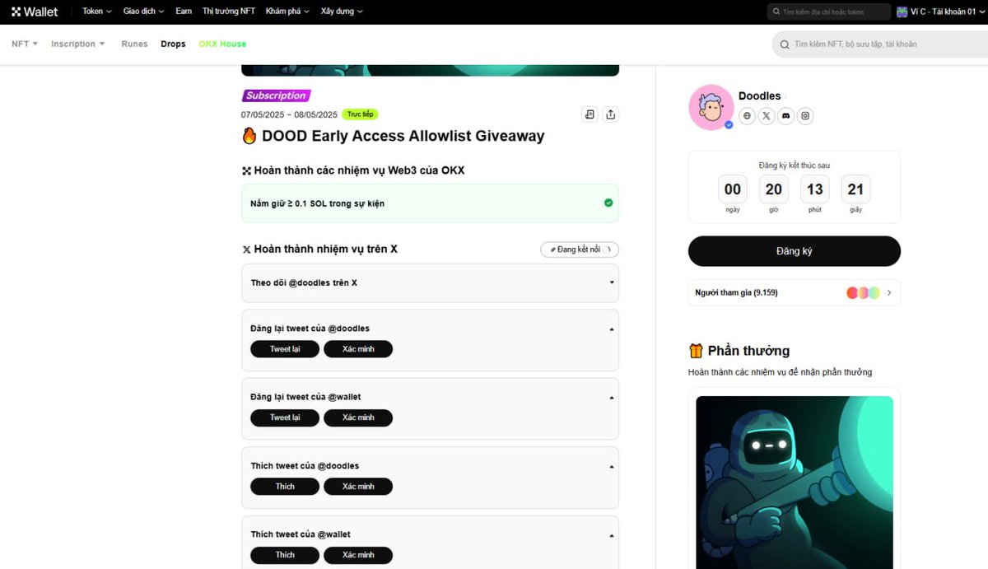Image resolution: width=988 pixels, height=569 pixels.
Task: Collapse the Đăng lại tweet của @wallet task
Action: point(612,397)
